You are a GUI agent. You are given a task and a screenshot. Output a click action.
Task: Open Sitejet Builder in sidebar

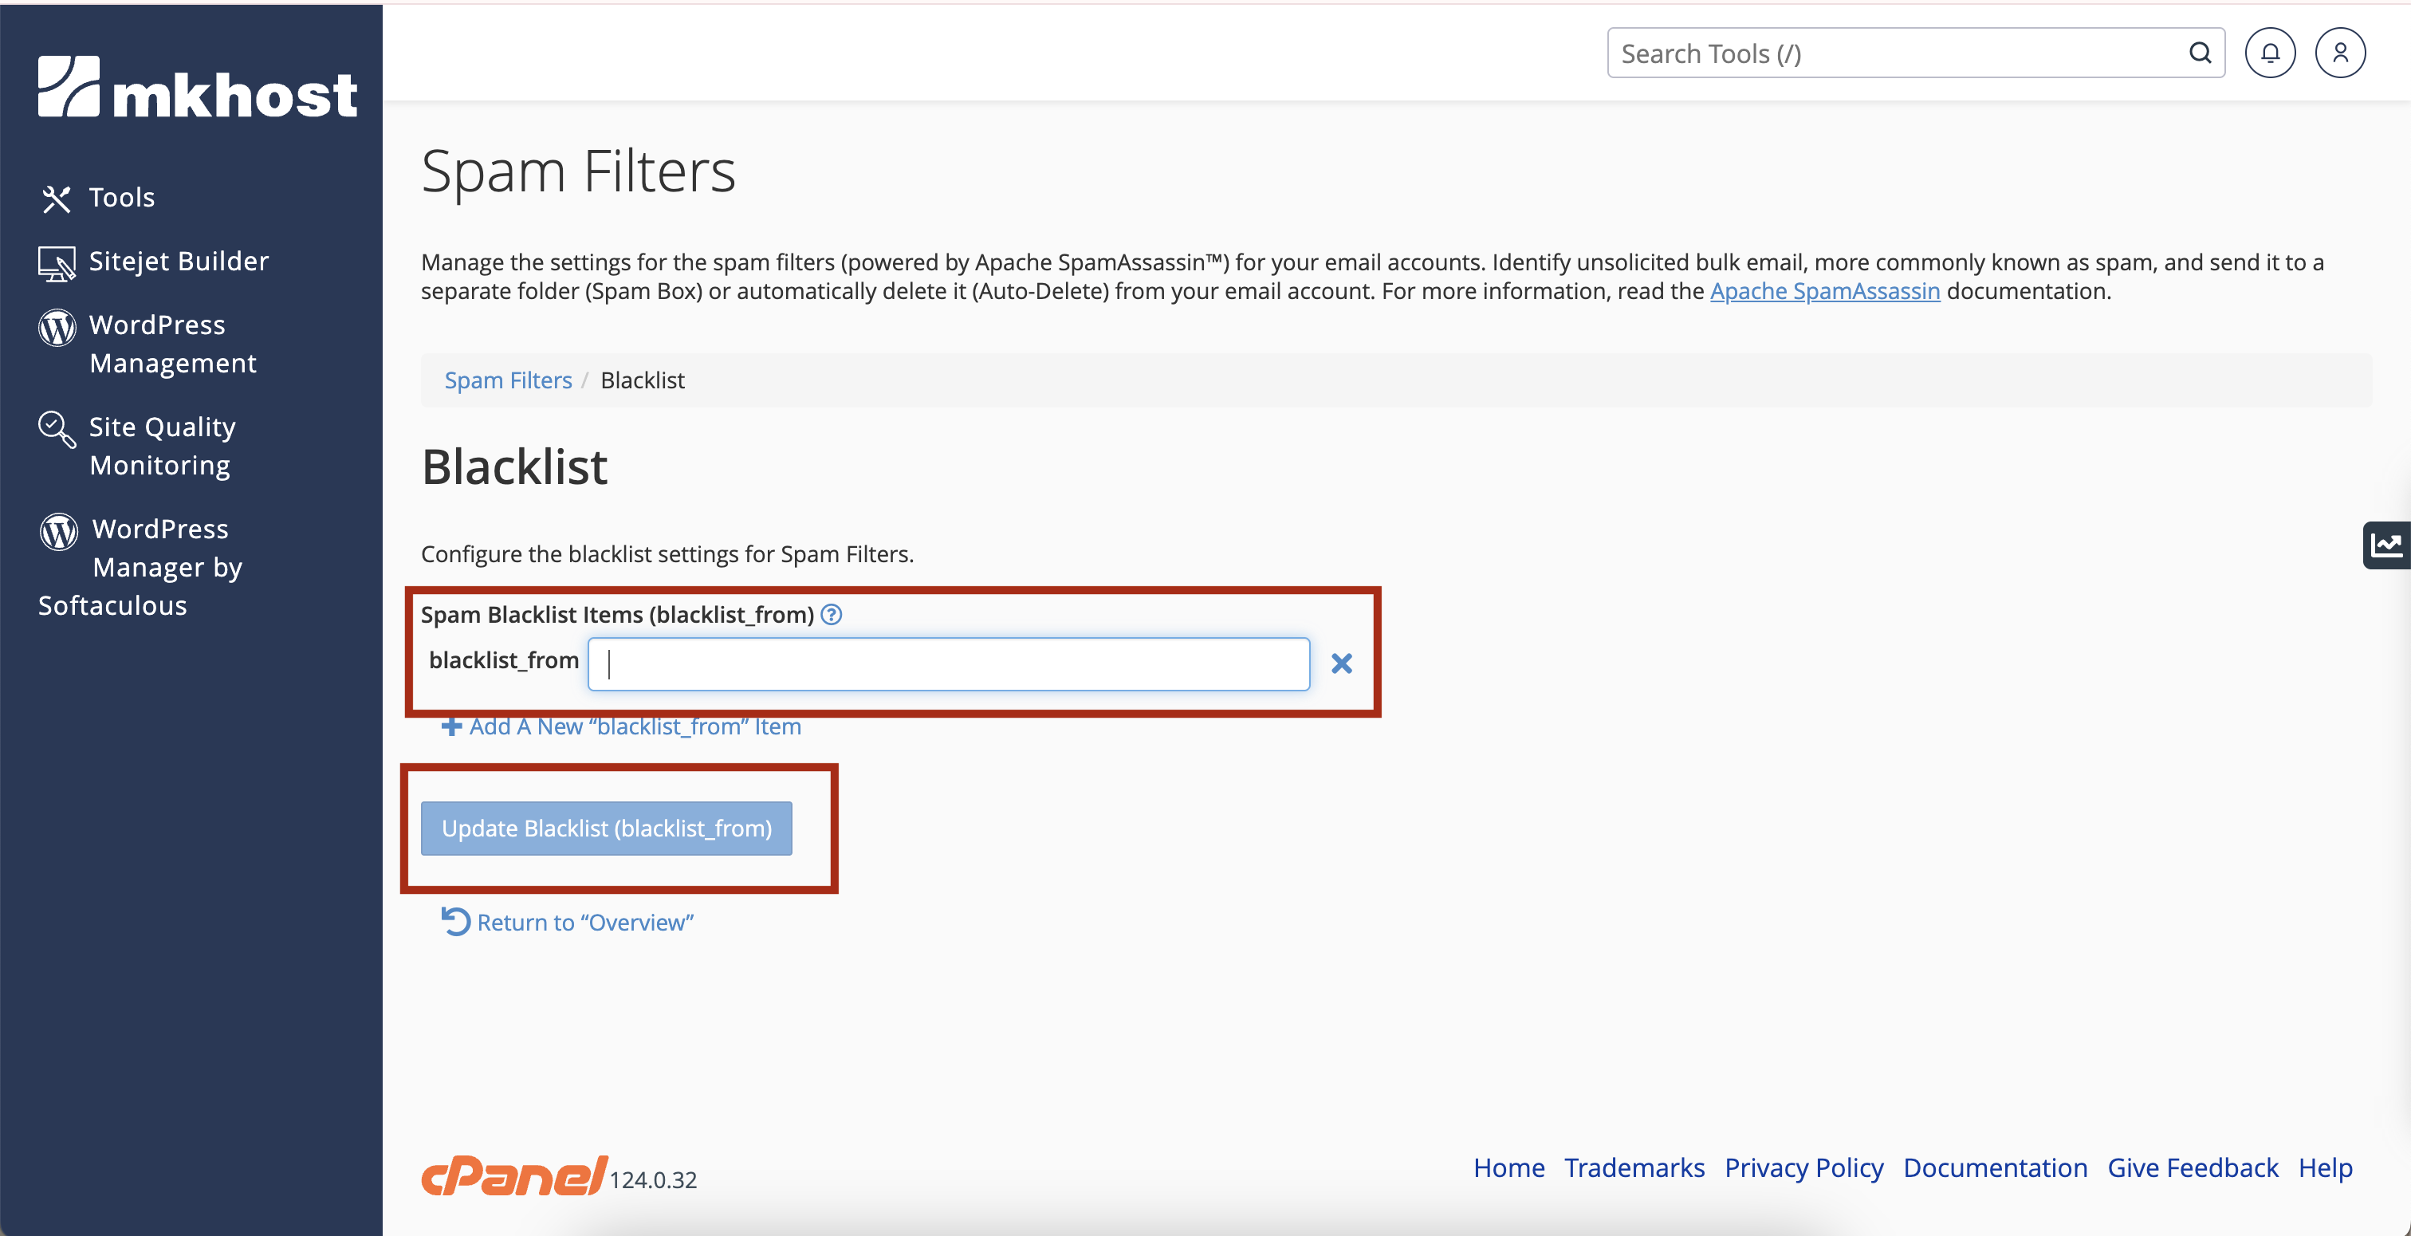[x=178, y=262]
